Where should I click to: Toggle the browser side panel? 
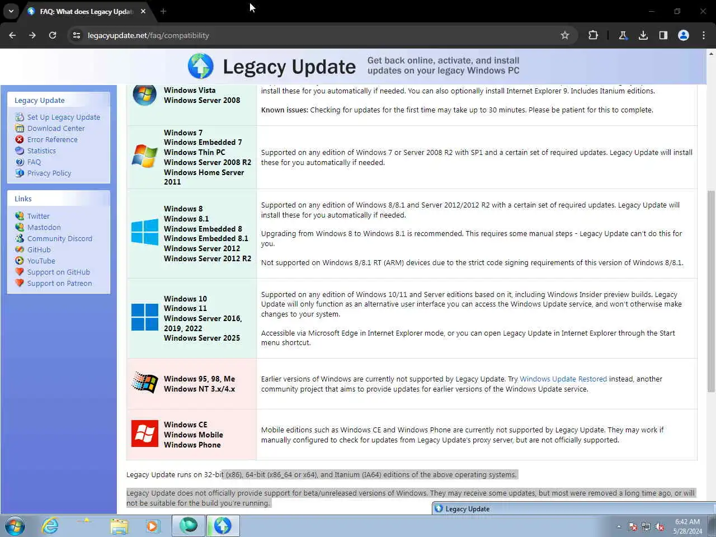[x=663, y=35]
